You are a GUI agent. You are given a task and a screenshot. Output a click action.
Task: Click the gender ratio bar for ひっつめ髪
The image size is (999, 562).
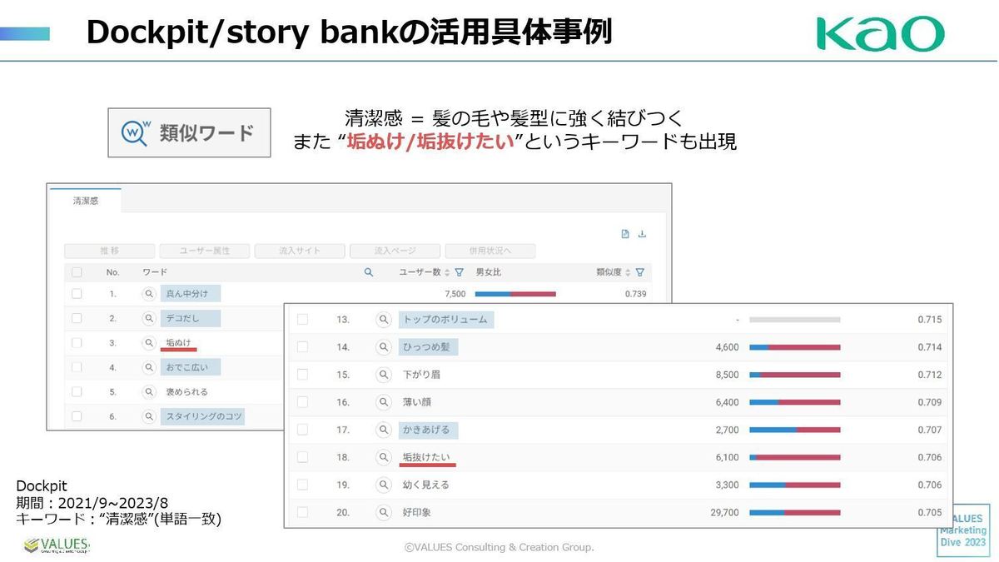pyautogui.click(x=794, y=347)
